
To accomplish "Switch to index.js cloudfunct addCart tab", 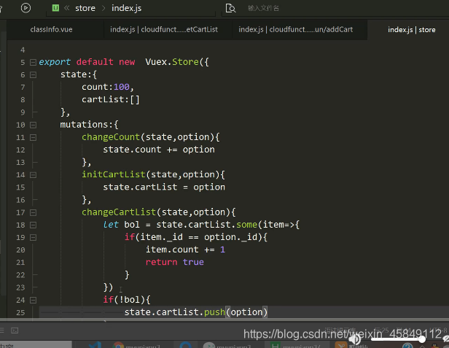I will 295,29.
